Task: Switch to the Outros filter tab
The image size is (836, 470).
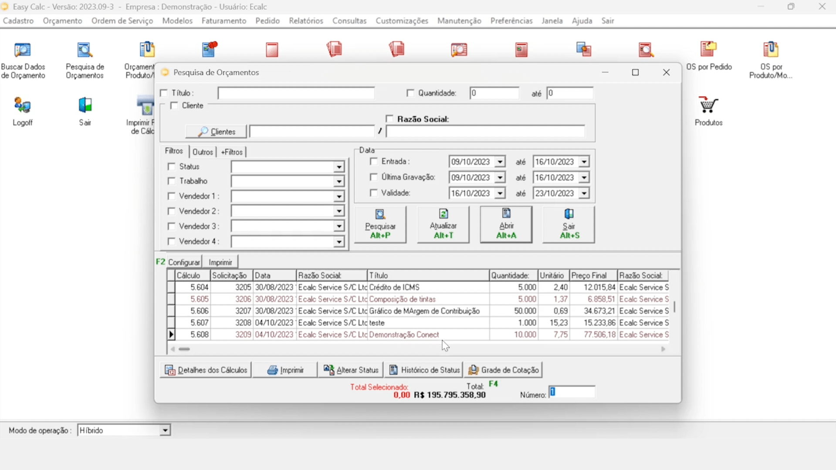Action: pyautogui.click(x=203, y=152)
